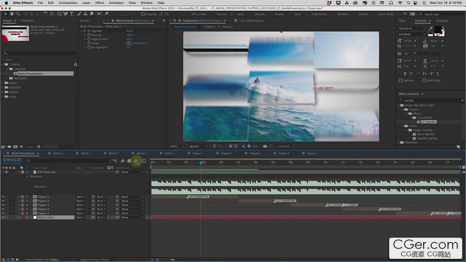Mute the Full Track.wav audio layer
This screenshot has height=262, width=466.
(6, 172)
